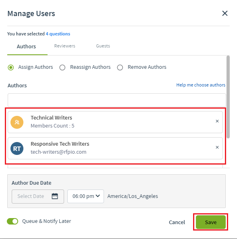Select the Assign Authors radio option
This screenshot has width=237, height=239.
[11, 67]
